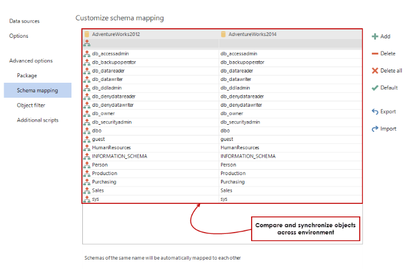Select Sales in AdventureWorks2014 column
The image size is (412, 271).
coord(226,191)
